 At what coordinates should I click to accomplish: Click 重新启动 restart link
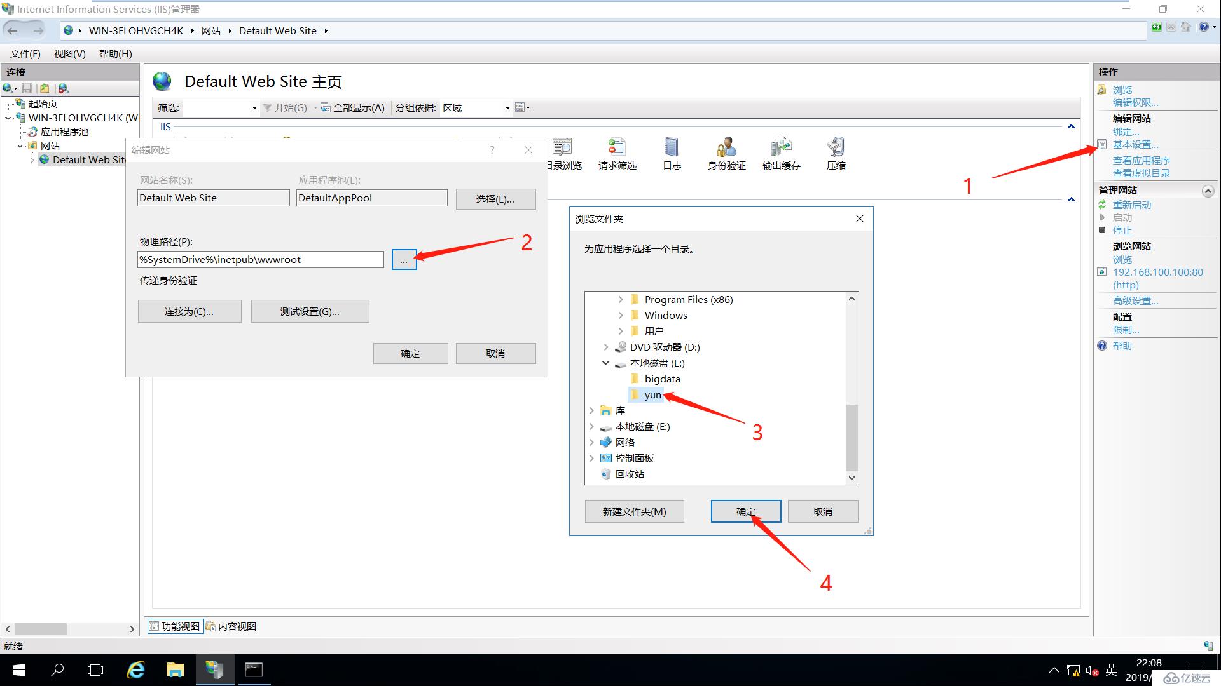tap(1132, 205)
